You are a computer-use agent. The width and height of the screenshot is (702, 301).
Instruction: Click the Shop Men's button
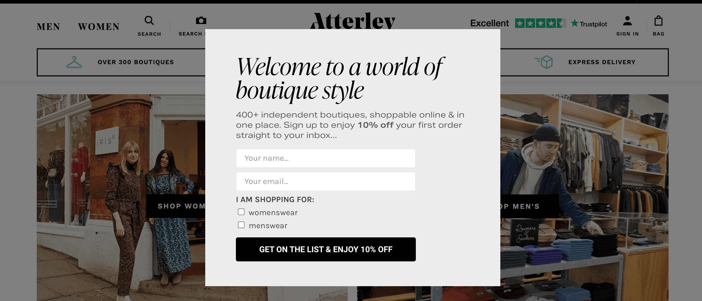coord(529,206)
